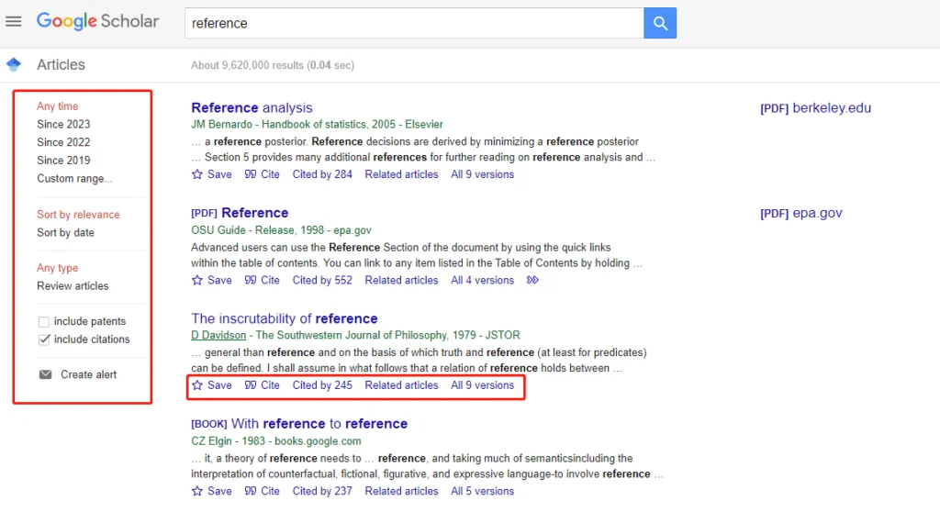Open the Reference analysis article title
940x512 pixels.
[x=252, y=108]
